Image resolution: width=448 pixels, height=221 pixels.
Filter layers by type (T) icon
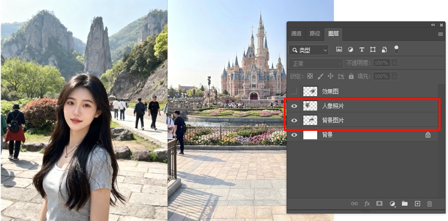point(361,50)
